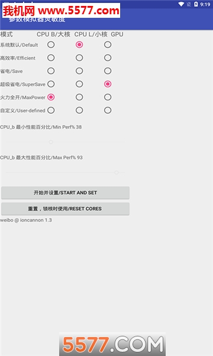Choose Efficient mode for CPU L small cores

pos(79,58)
